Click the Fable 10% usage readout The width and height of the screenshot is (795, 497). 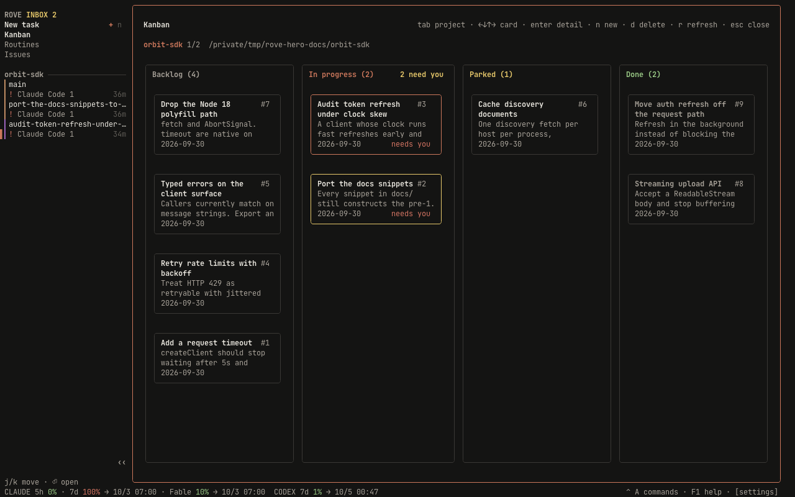[x=189, y=492]
